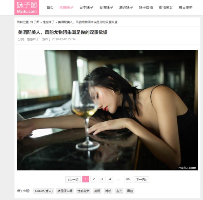Open the 黑丝 related tag
The height and width of the screenshot is (200, 203).
tap(130, 191)
